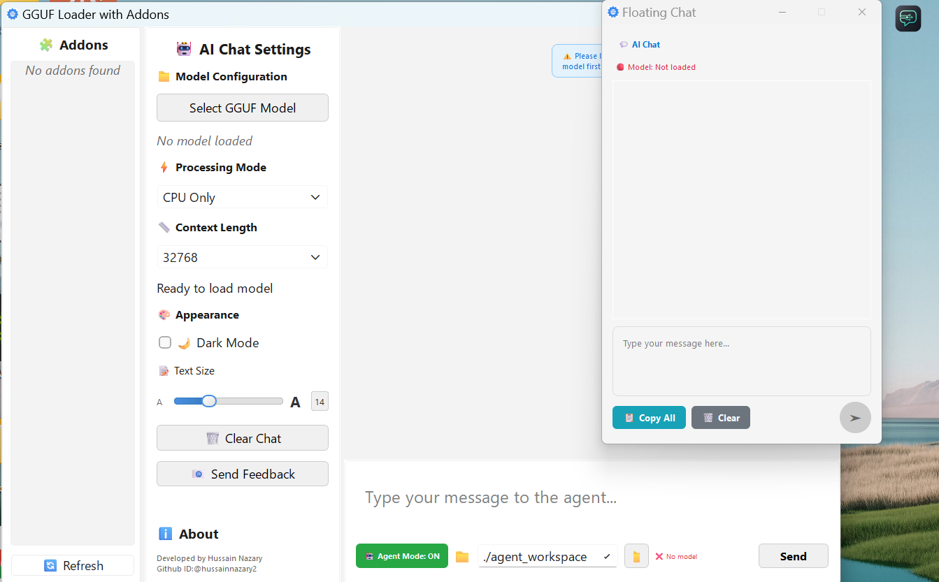
Task: Toggle Agent Mode off
Action: [x=401, y=555]
